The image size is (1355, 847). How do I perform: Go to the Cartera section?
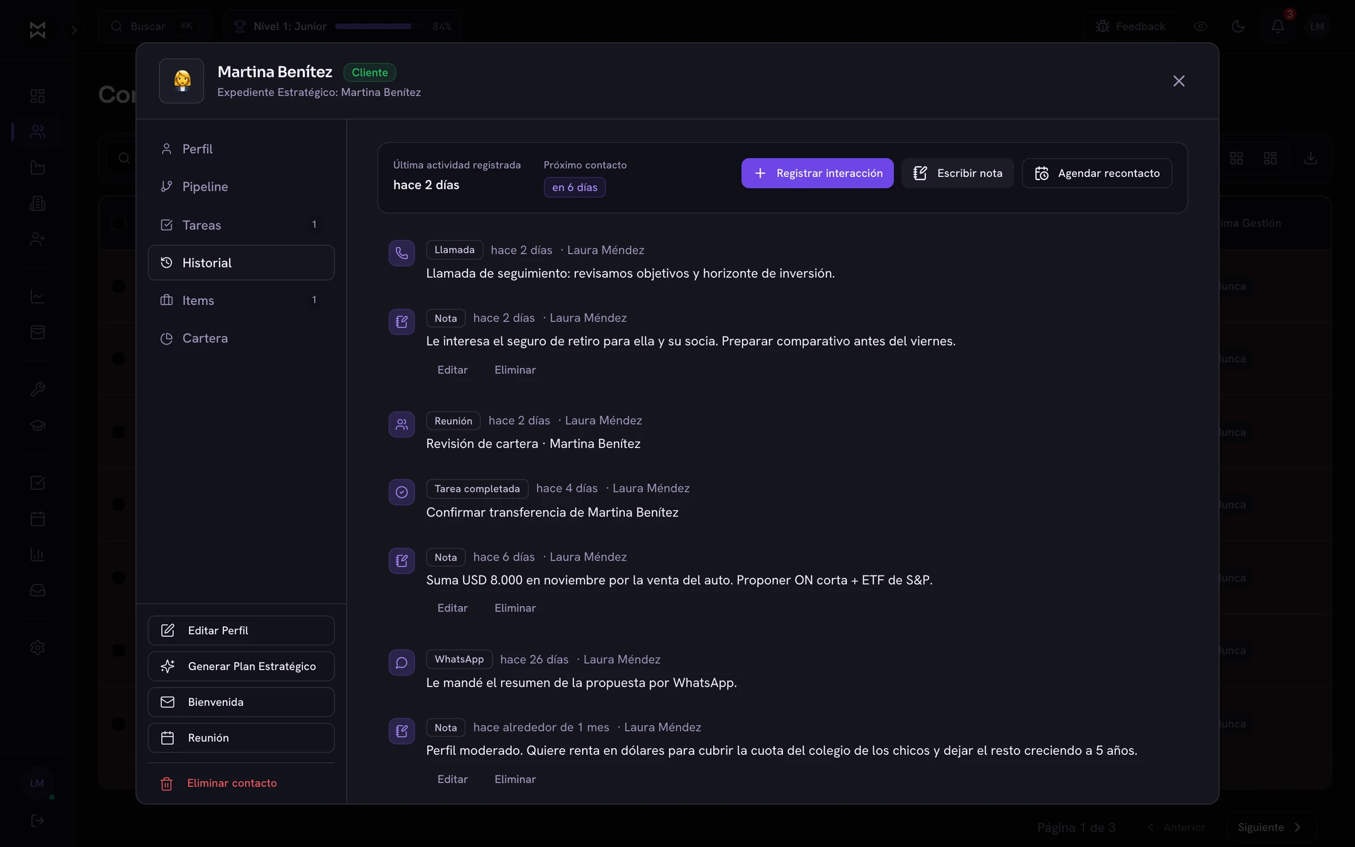click(x=241, y=338)
